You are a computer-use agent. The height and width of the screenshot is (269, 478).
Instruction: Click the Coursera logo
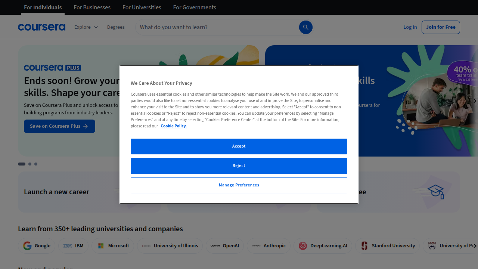point(41,27)
